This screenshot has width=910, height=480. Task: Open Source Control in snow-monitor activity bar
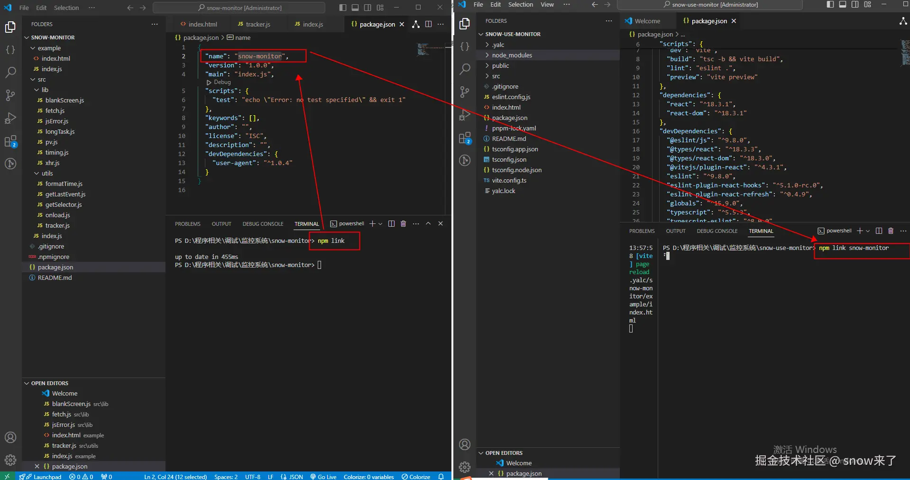click(10, 95)
